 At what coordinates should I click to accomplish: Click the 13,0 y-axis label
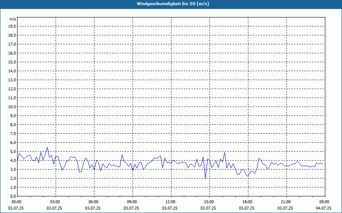click(12, 80)
